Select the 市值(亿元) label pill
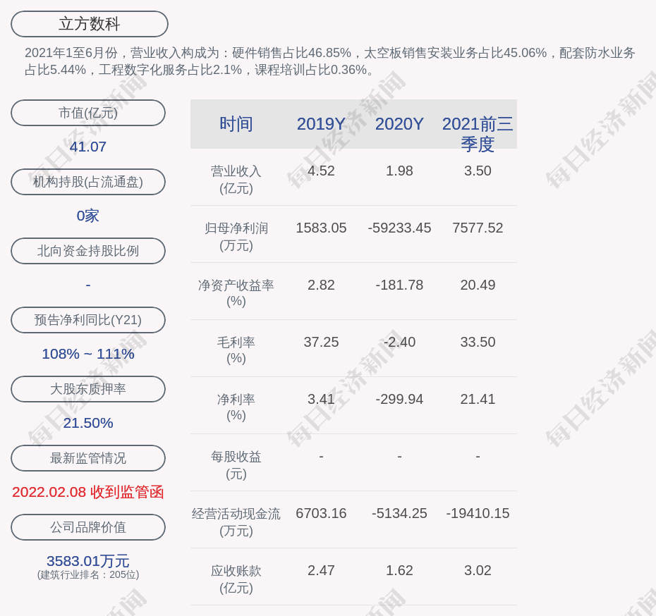Image resolution: width=656 pixels, height=616 pixels. click(88, 113)
